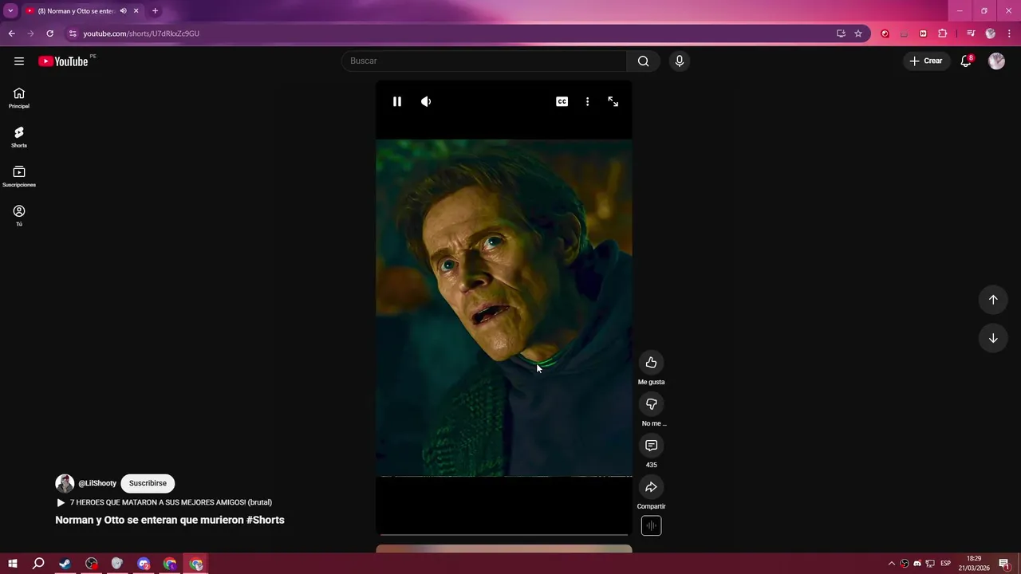Go to the next Short with down arrow

(x=993, y=338)
